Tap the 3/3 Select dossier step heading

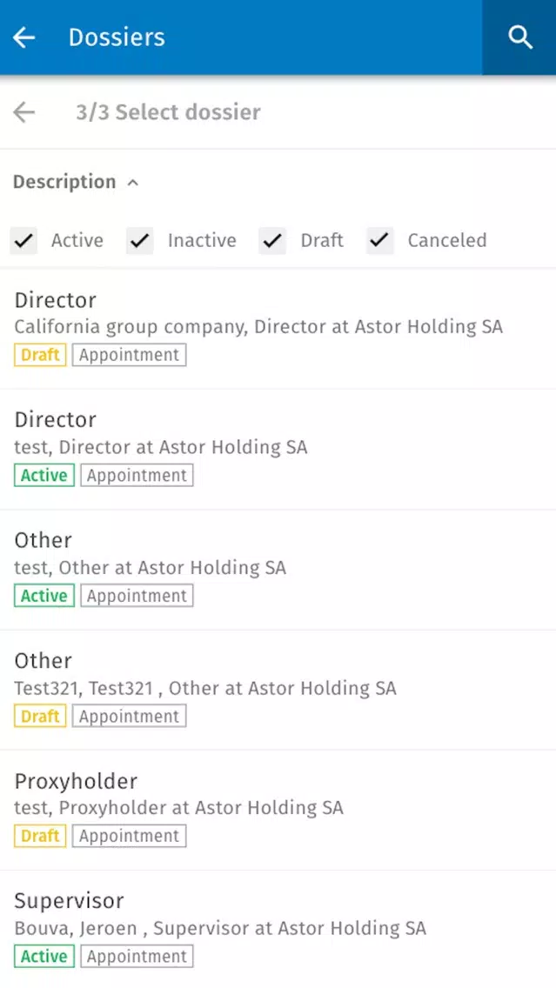click(x=168, y=112)
